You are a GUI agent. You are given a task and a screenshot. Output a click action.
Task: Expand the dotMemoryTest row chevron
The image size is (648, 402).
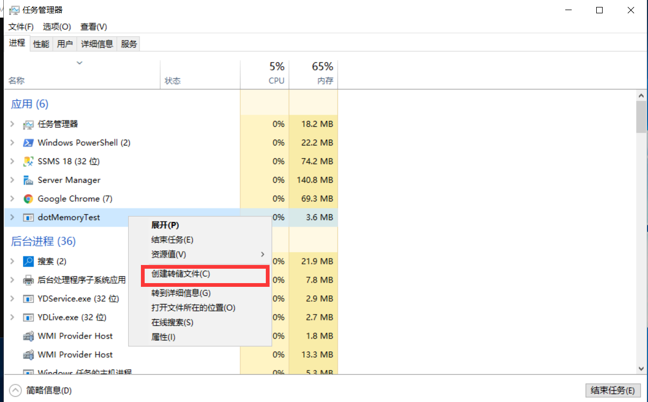click(x=12, y=218)
